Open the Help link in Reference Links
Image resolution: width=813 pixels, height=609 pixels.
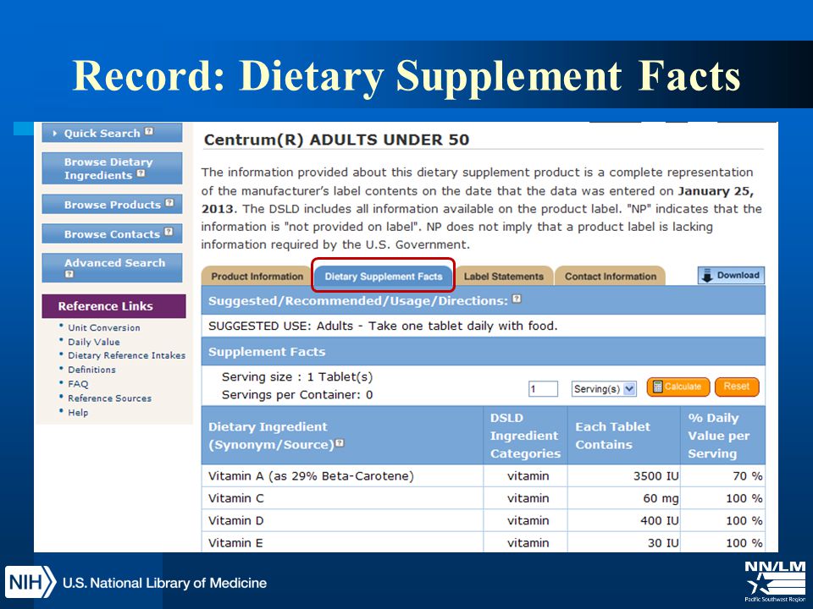pyautogui.click(x=78, y=413)
